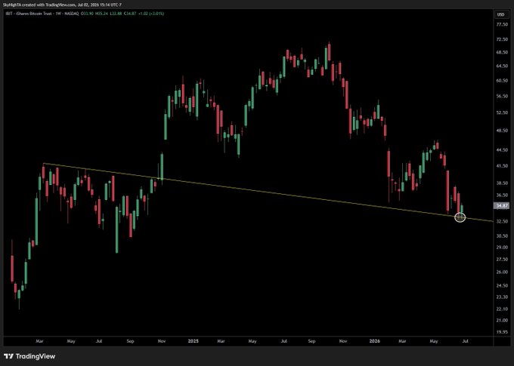Click the first Nov label left of 2025
The height and width of the screenshot is (366, 514).
pos(162,341)
